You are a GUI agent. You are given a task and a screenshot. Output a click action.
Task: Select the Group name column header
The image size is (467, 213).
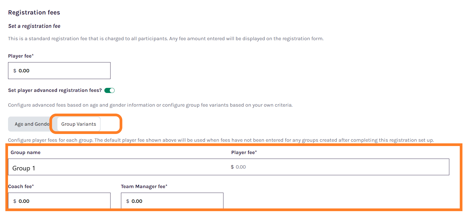pyautogui.click(x=25, y=152)
